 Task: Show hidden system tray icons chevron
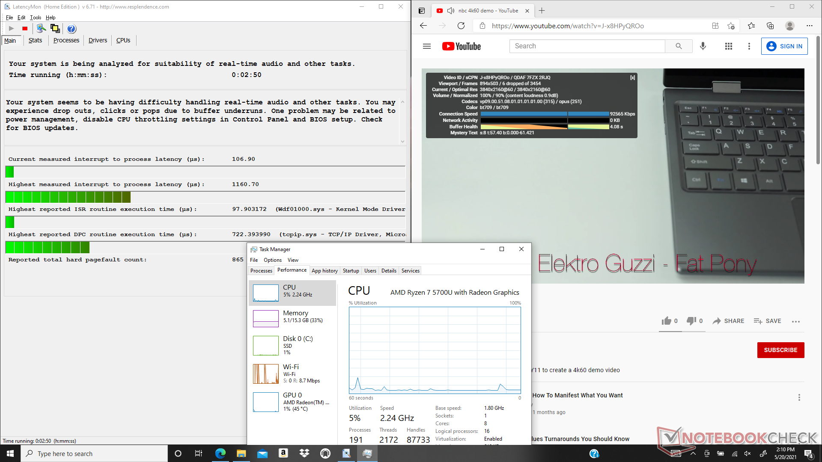(x=693, y=453)
